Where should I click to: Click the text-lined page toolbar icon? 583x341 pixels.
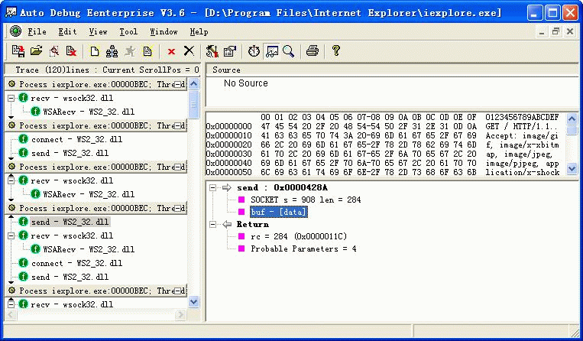point(147,51)
